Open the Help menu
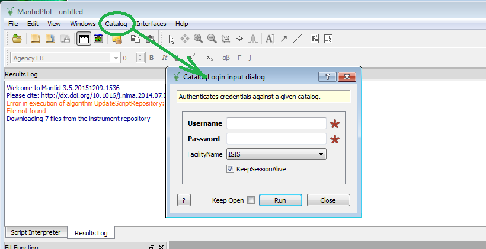Image resolution: width=486 pixels, height=249 pixels. (181, 24)
